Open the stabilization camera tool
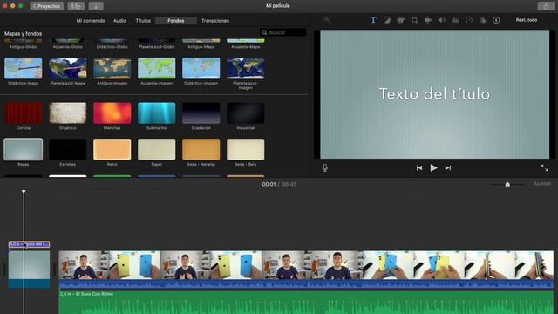Image resolution: width=558 pixels, height=314 pixels. point(428,20)
